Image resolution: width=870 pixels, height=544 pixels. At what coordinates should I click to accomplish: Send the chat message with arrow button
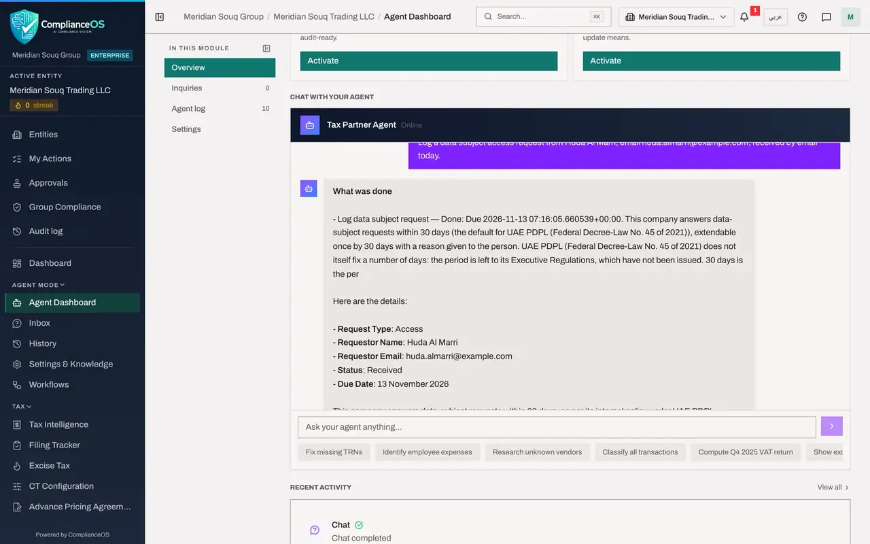pyautogui.click(x=832, y=426)
